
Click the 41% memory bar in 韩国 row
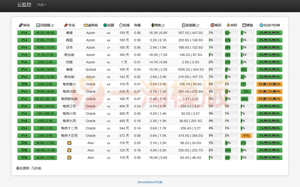228,40
